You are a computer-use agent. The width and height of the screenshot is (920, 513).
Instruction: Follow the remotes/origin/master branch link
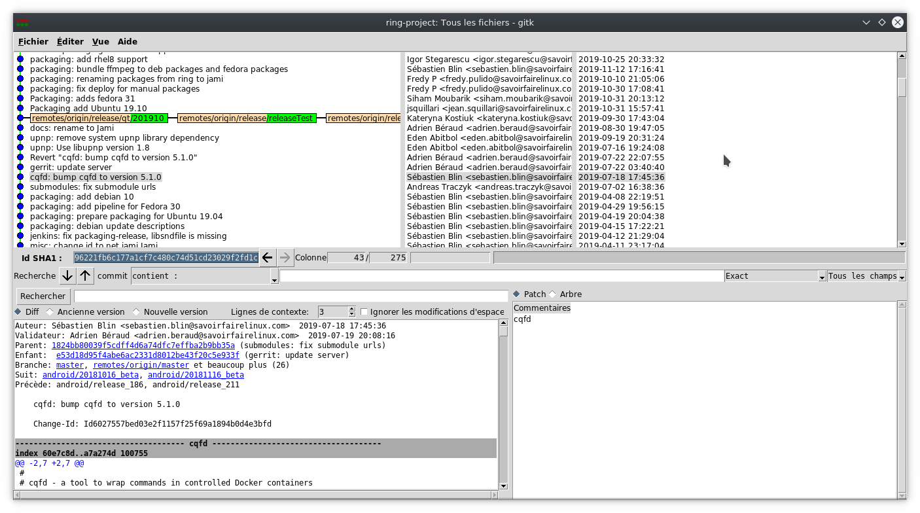coord(141,365)
